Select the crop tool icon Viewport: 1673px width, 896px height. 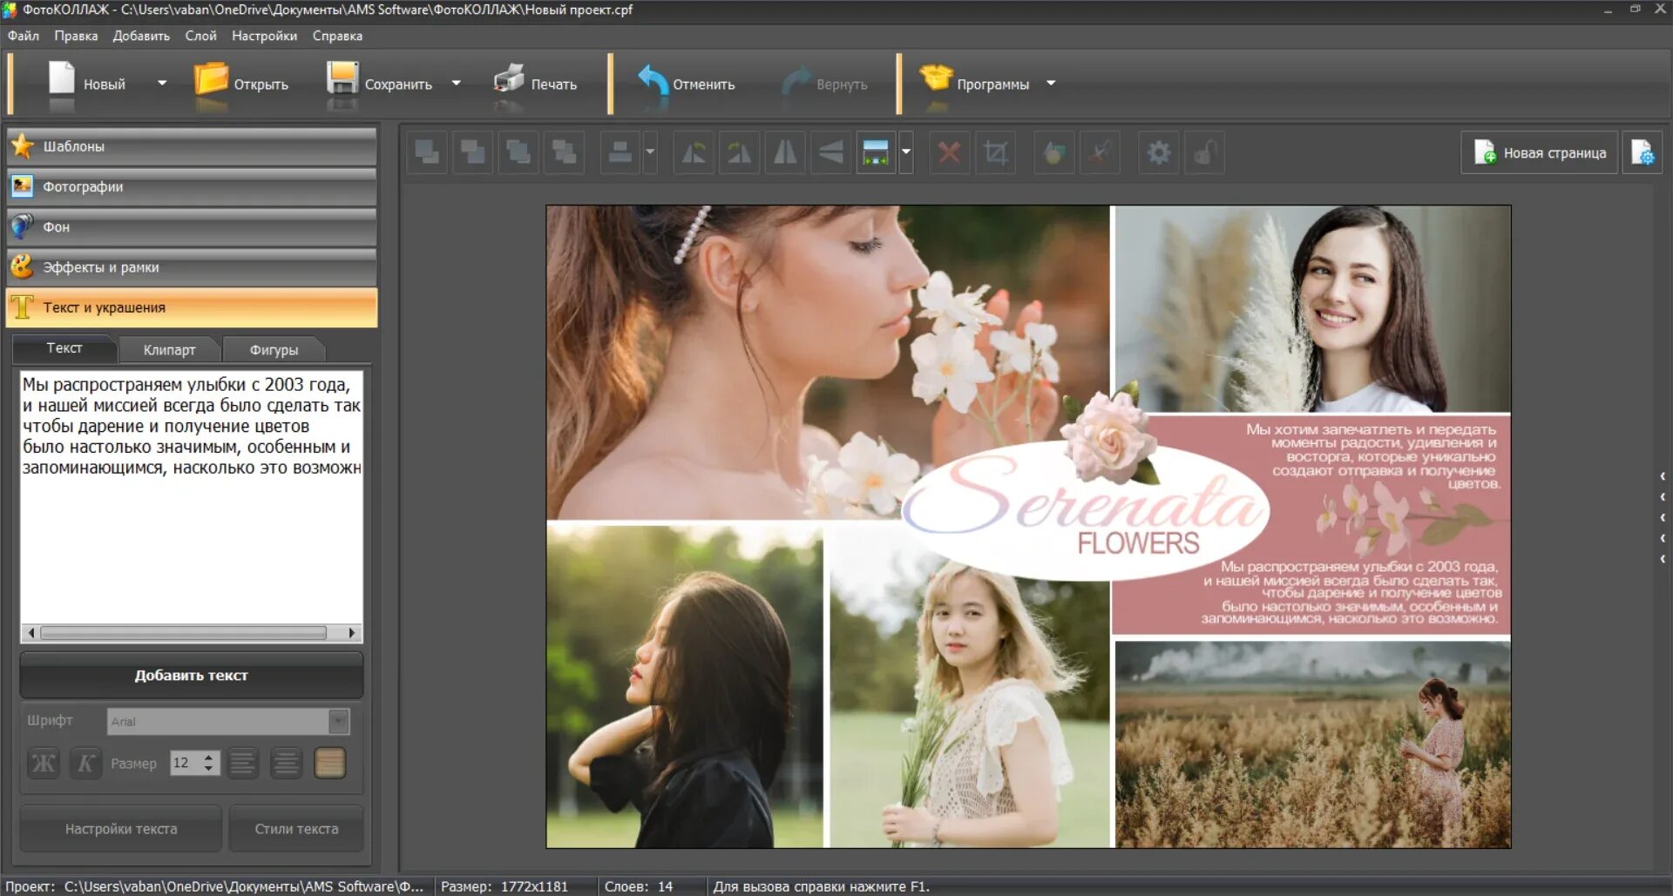995,153
